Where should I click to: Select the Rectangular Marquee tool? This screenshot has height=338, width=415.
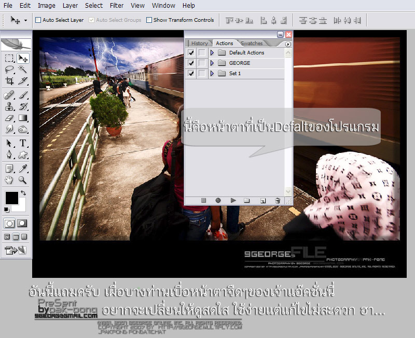coord(9,58)
